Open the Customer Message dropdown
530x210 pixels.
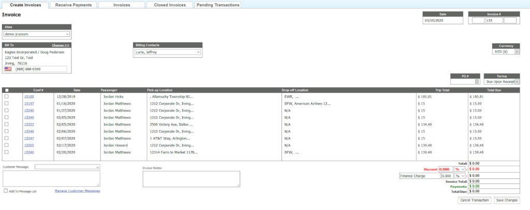point(67,168)
